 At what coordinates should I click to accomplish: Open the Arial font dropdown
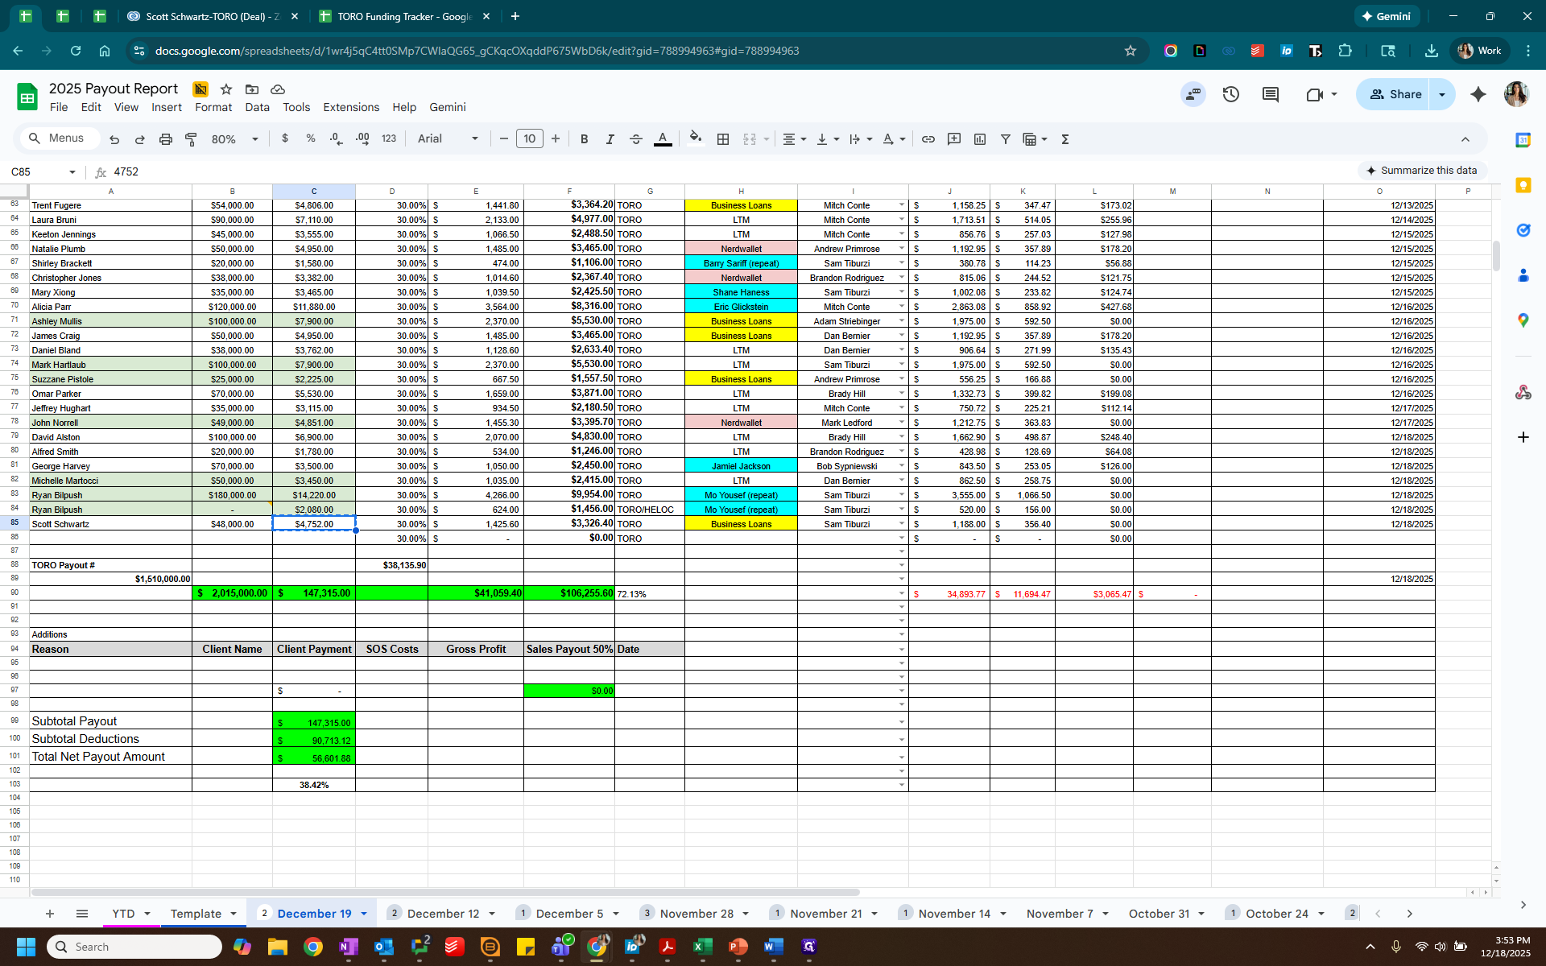coord(448,139)
